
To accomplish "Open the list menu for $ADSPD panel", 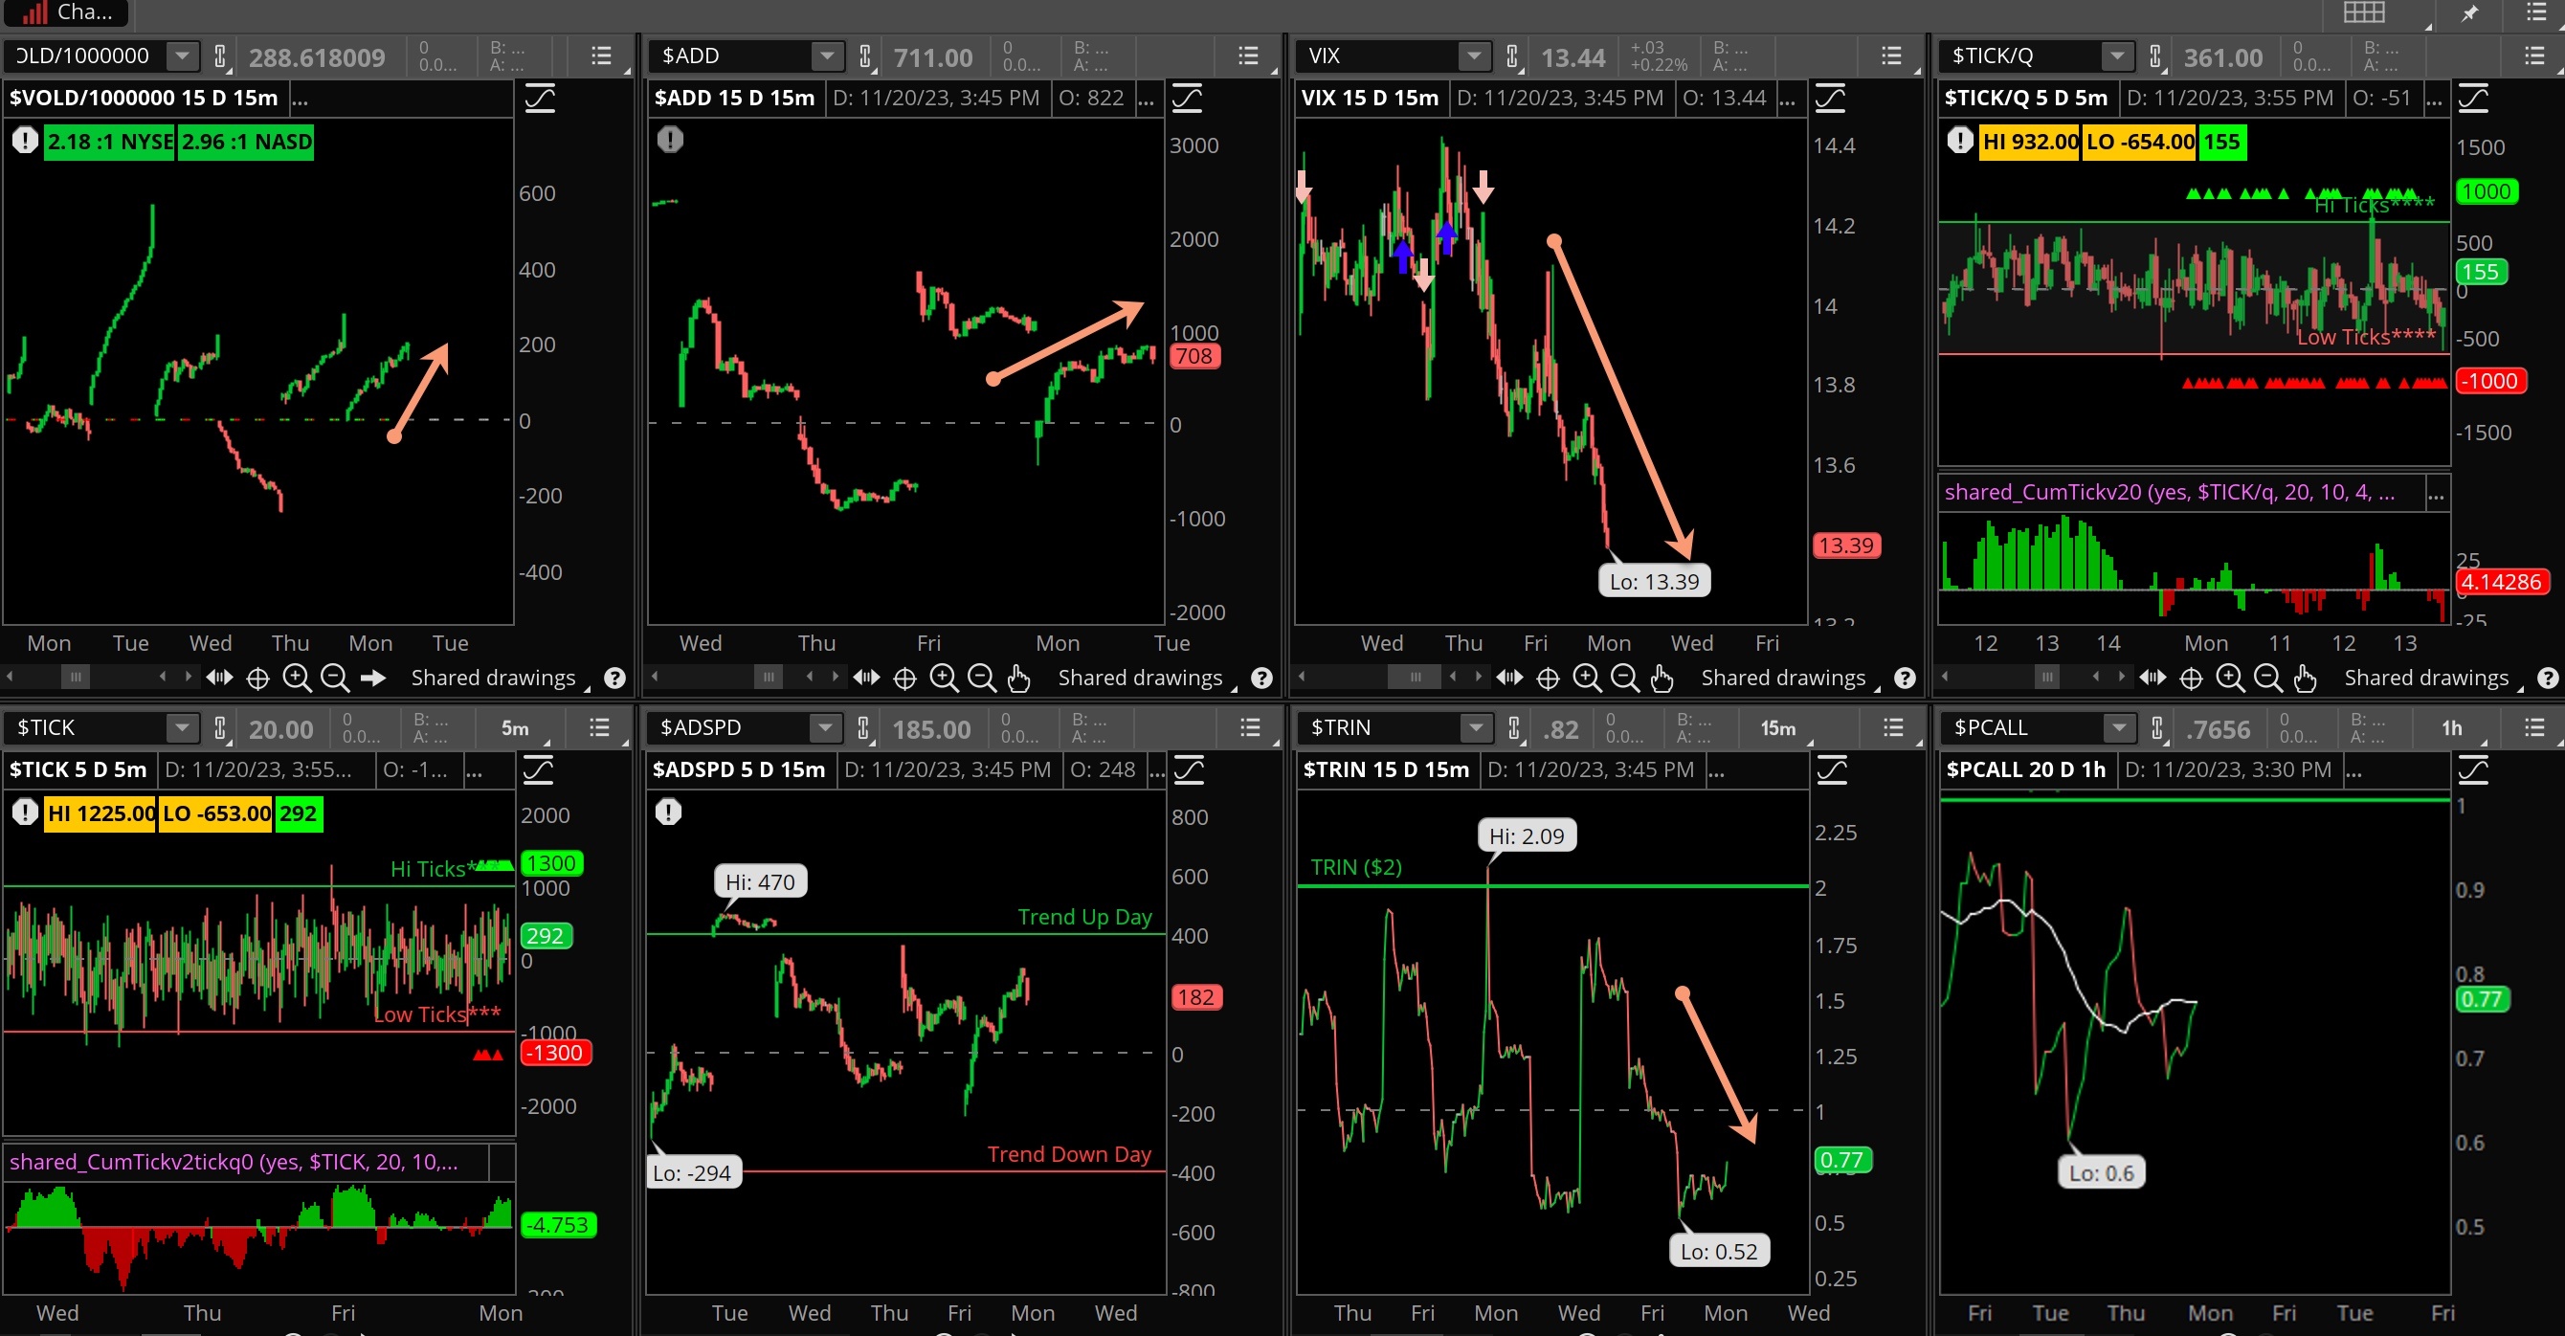I will click(x=1250, y=727).
